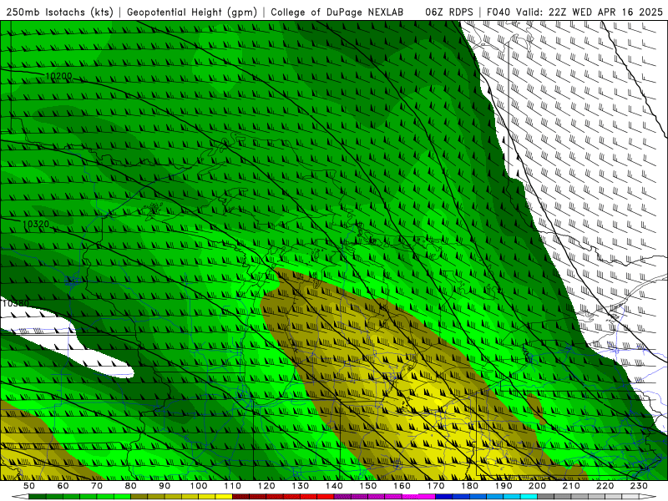The image size is (668, 501).
Task: Click the 10200 height contour label
Action: pyautogui.click(x=58, y=77)
